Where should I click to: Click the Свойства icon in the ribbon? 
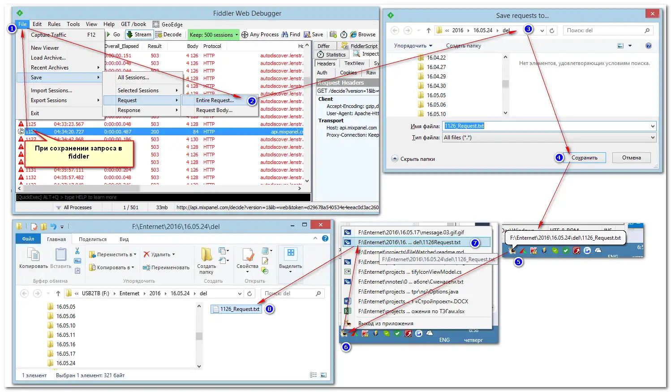[x=248, y=254]
